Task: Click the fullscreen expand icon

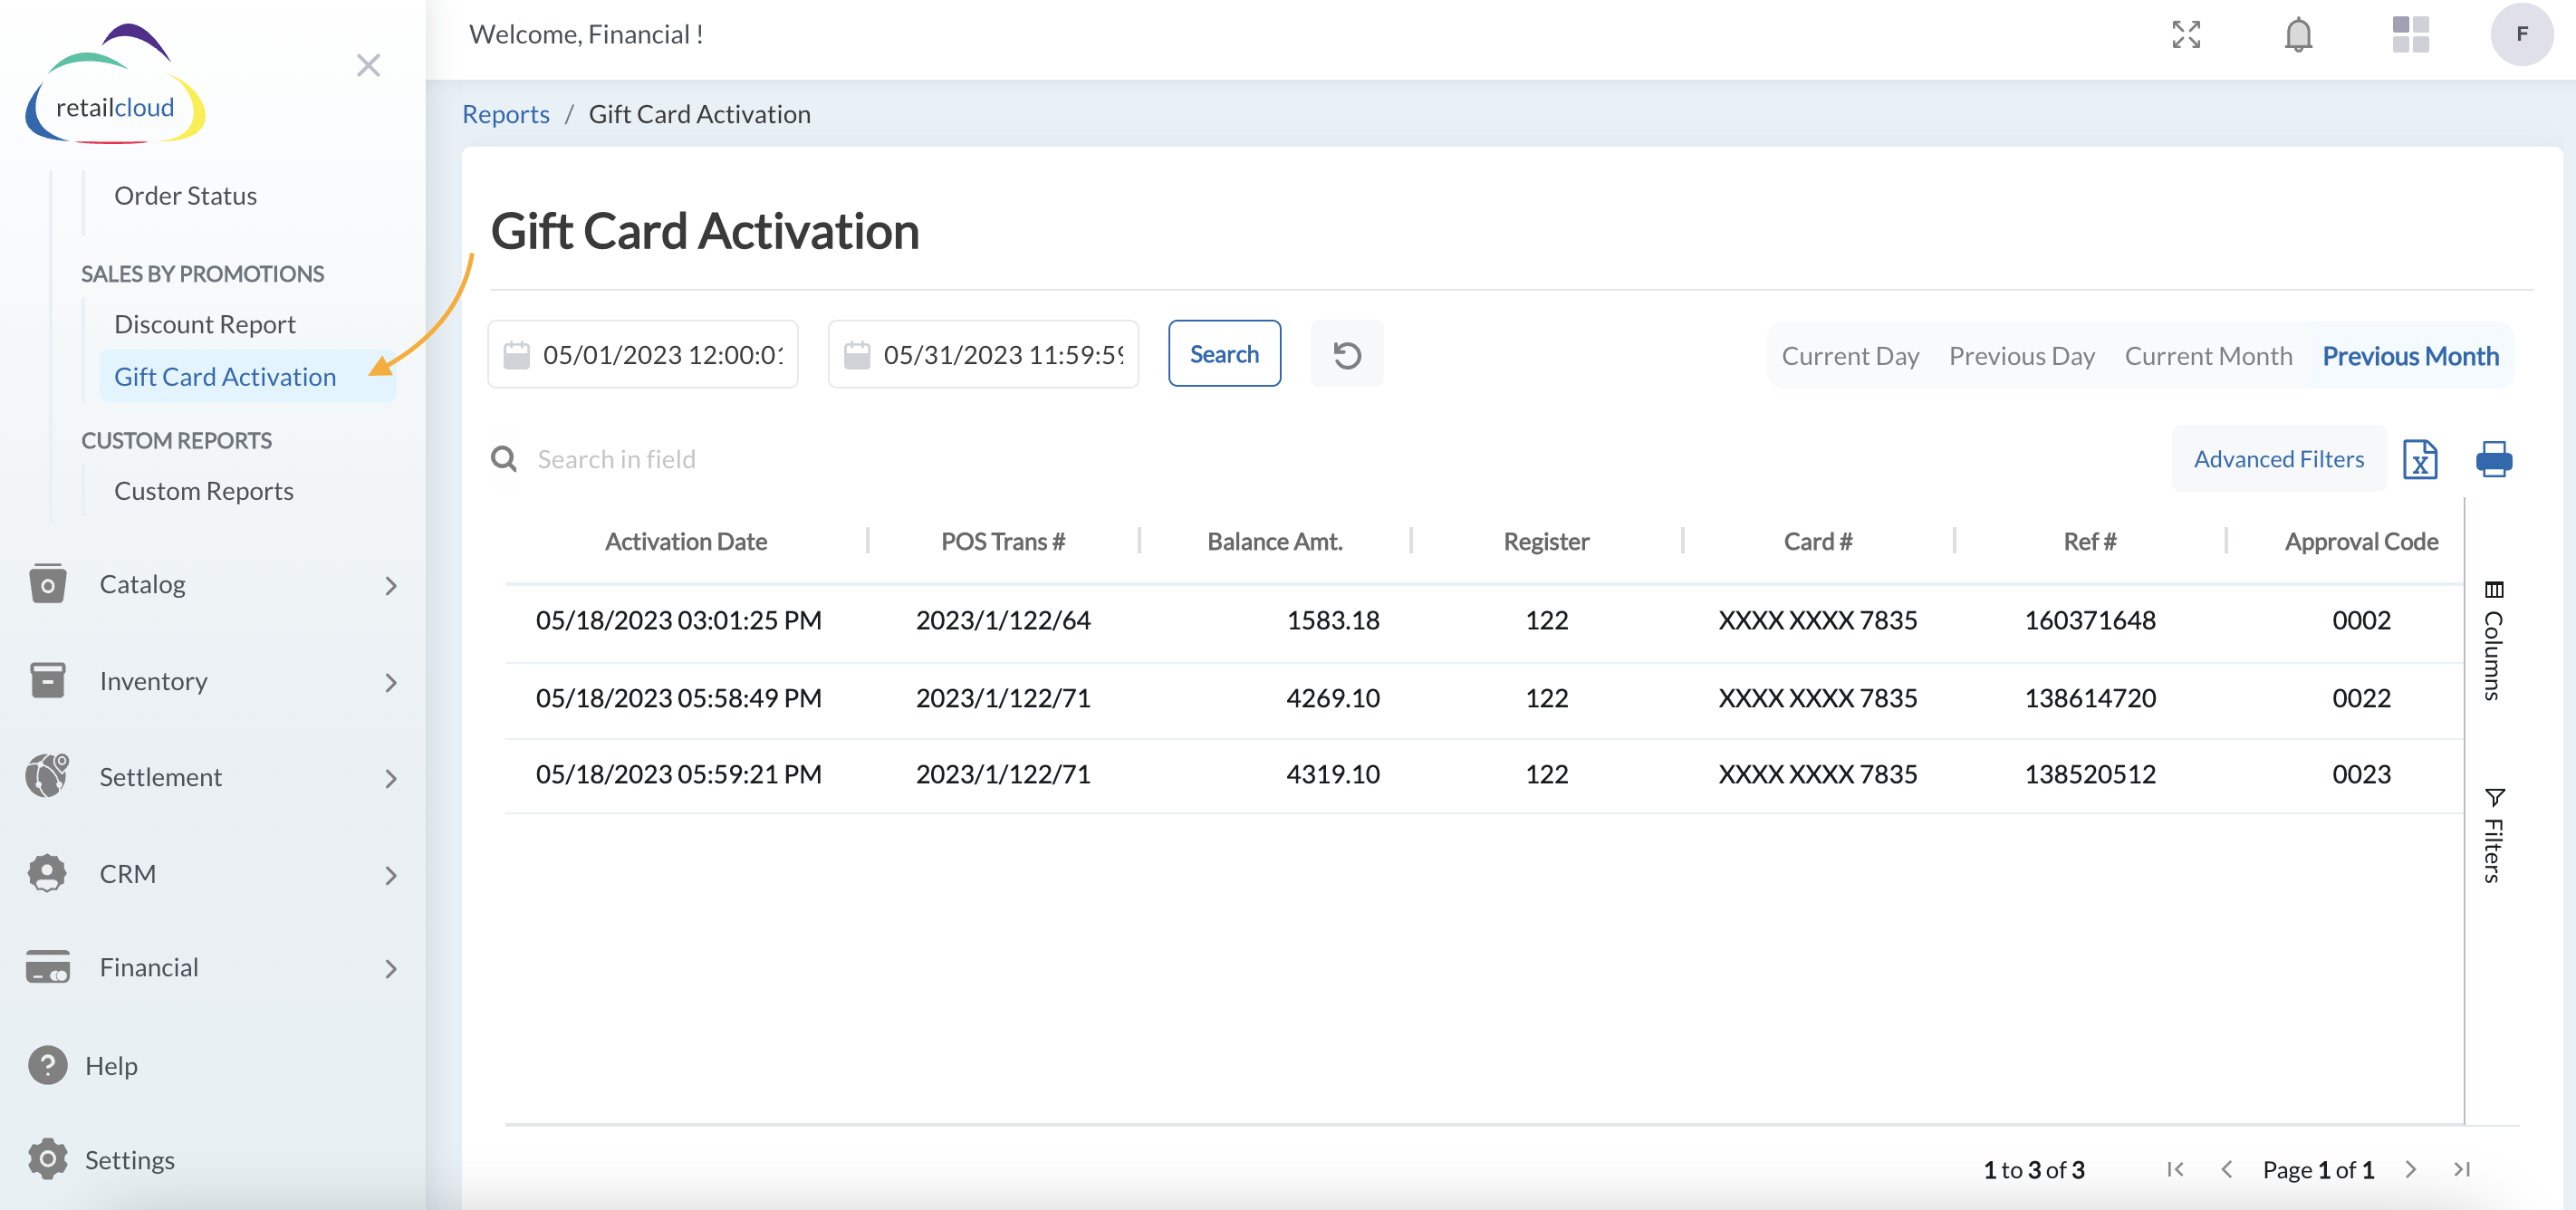Action: tap(2186, 34)
